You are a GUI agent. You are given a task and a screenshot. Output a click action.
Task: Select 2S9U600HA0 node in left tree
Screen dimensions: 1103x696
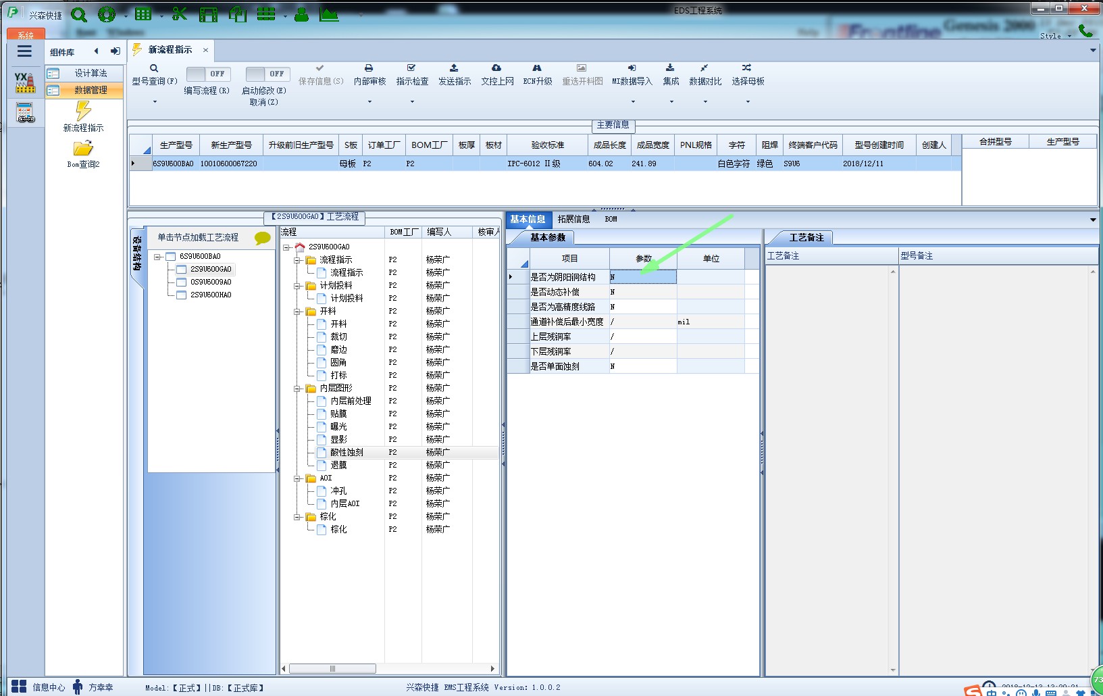tap(211, 295)
